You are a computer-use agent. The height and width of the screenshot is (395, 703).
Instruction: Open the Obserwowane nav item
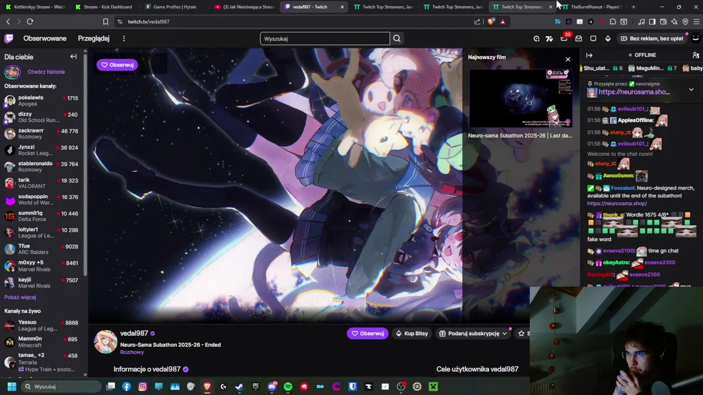45,38
